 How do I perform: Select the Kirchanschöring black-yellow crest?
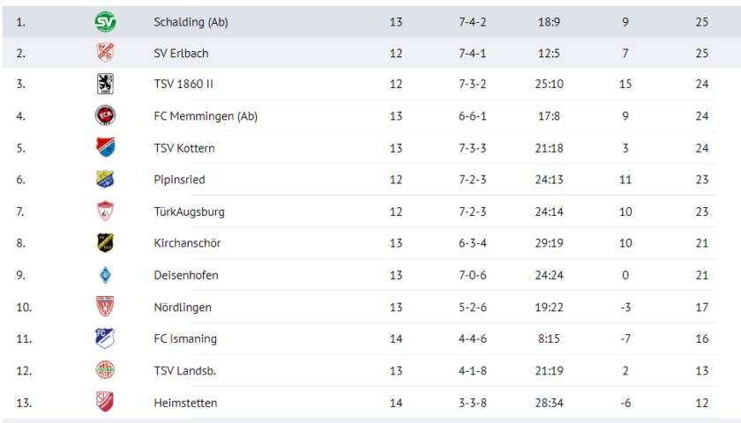tap(105, 242)
